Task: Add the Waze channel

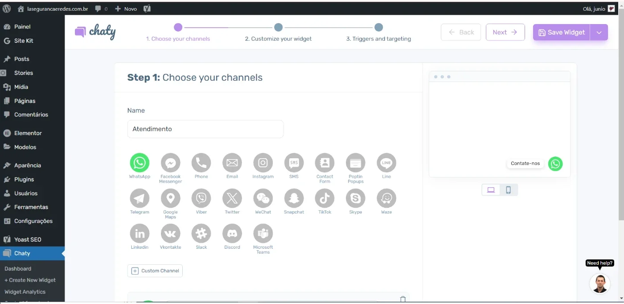Action: (x=386, y=198)
